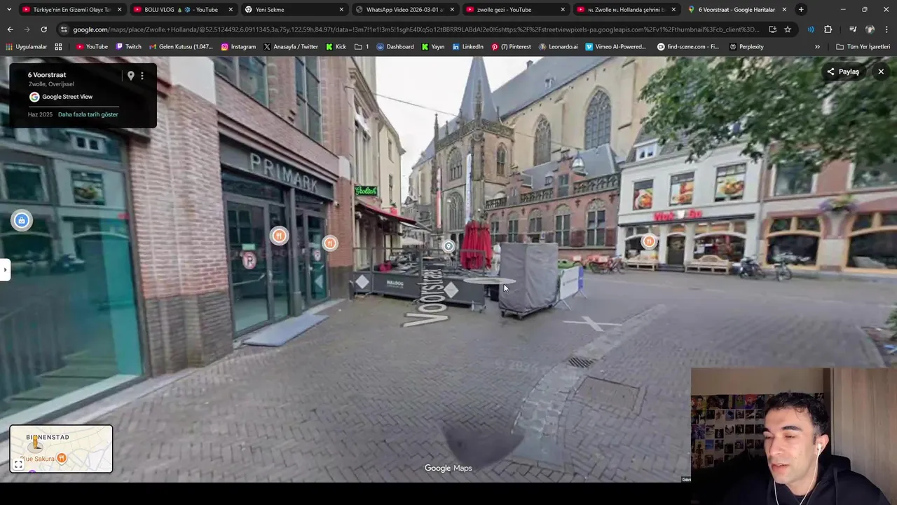Click the browser forward arrow
Image resolution: width=897 pixels, height=505 pixels.
(x=27, y=29)
